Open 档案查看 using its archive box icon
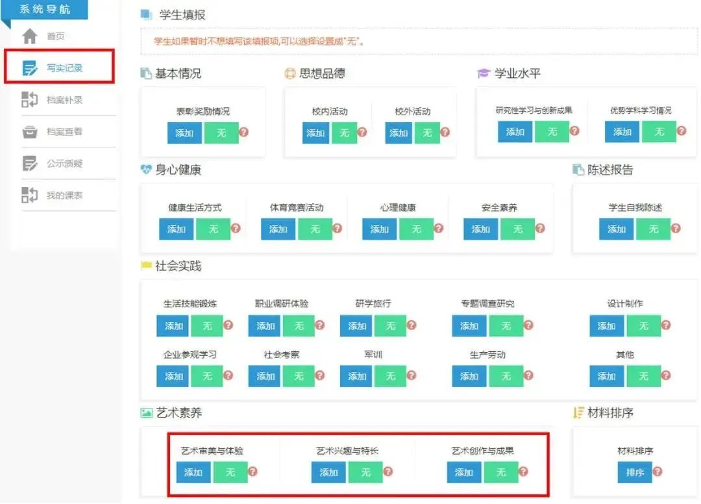 tap(30, 132)
